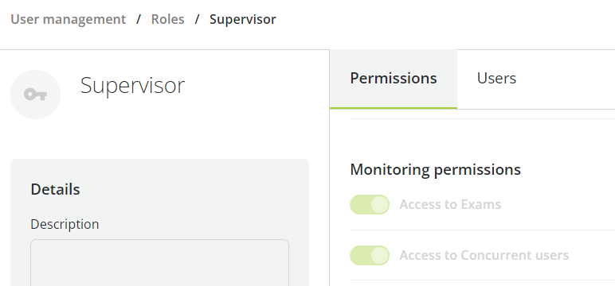The width and height of the screenshot is (615, 286).
Task: Click the Access to Concurrent users label
Action: (x=484, y=255)
